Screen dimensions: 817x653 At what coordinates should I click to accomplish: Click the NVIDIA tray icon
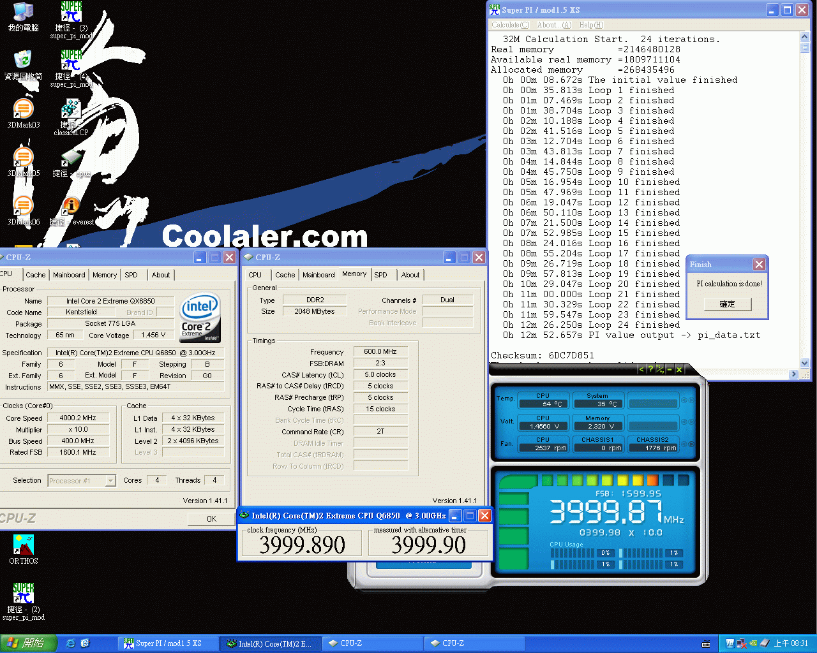753,643
